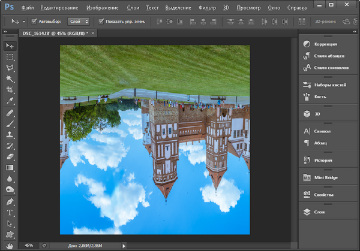Open the 3D menu
Image resolution: width=360 pixels, height=251 pixels.
pyautogui.click(x=226, y=8)
